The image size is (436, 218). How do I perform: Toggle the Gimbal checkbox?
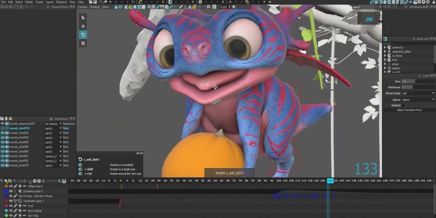coord(403,105)
